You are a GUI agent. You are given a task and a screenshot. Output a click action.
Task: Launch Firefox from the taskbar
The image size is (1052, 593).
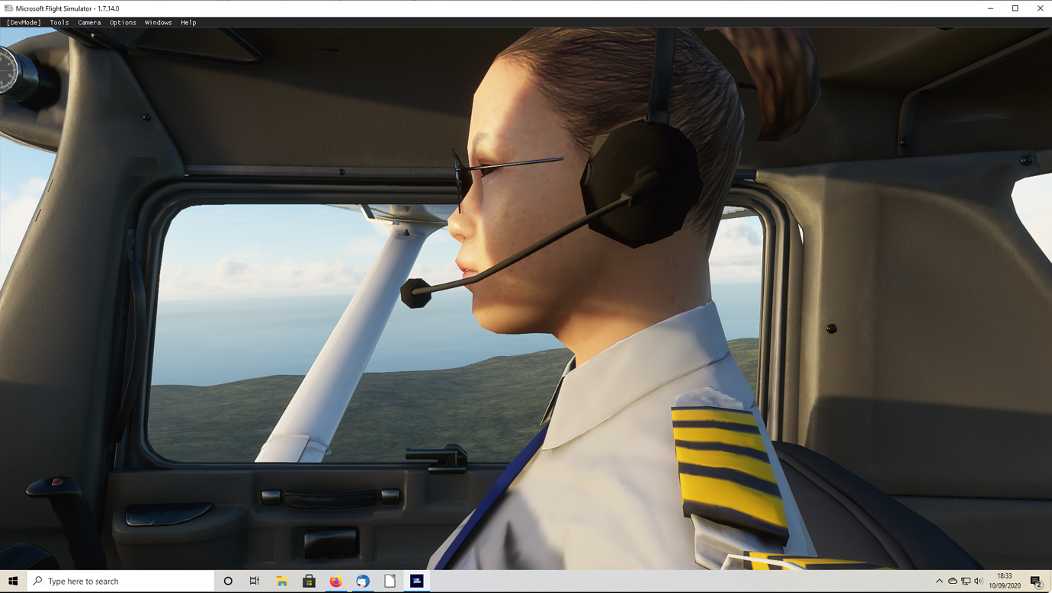coord(335,581)
